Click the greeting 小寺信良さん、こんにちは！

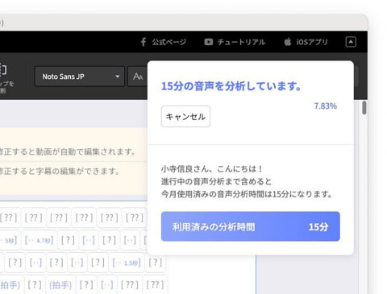(x=212, y=169)
